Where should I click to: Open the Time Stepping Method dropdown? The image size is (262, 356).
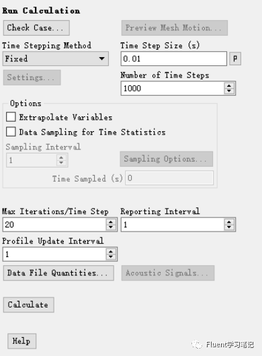pos(56,59)
